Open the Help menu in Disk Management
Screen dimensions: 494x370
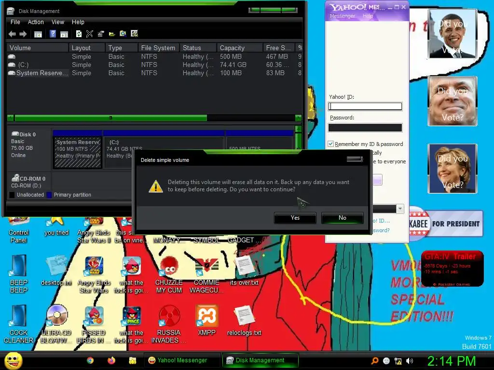pos(78,22)
